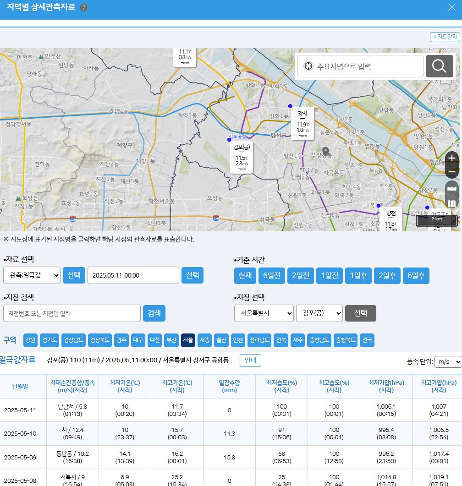Screen dimensions: 462x486
Task: Select the 광주 region tab
Action: click(121, 340)
